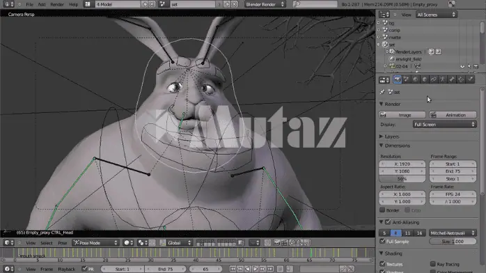The height and width of the screenshot is (273, 486).
Task: Expand the 02-04 object in outliner
Action: click(x=385, y=66)
